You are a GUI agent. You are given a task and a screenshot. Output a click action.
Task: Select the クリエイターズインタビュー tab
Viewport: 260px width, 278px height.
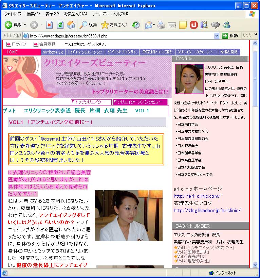point(140,102)
